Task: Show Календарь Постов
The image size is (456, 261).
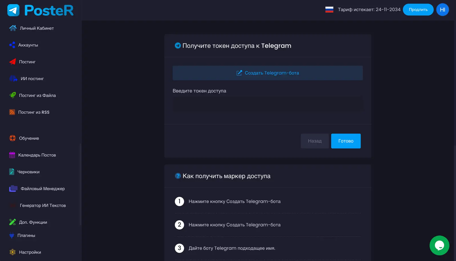Action: click(x=37, y=155)
